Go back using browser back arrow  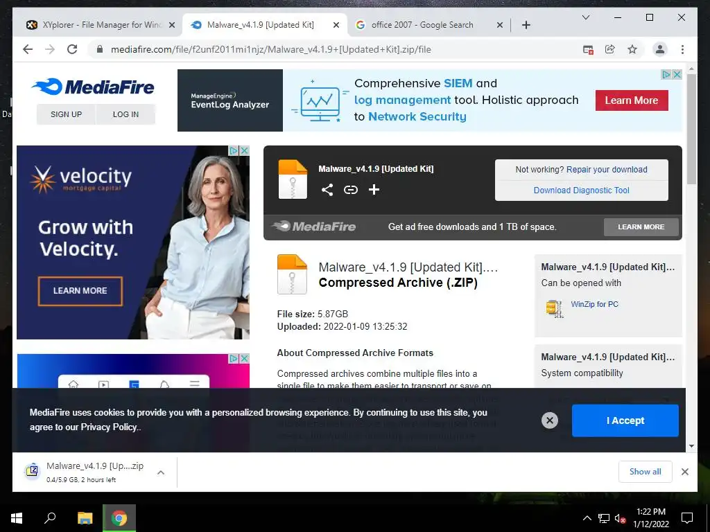[28, 49]
